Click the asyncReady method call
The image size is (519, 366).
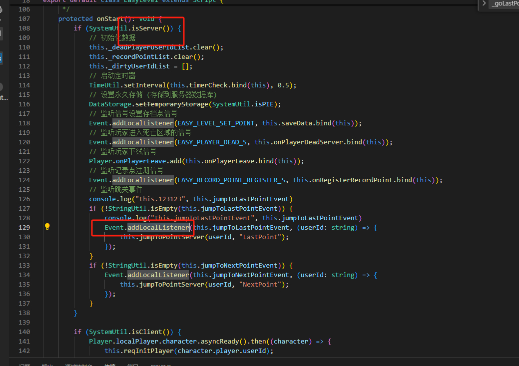click(x=220, y=342)
